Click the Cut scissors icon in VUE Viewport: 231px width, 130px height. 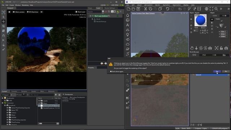145,9
